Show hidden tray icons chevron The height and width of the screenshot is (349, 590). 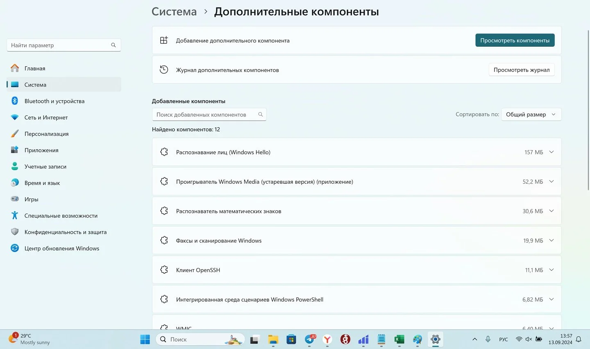pos(475,339)
